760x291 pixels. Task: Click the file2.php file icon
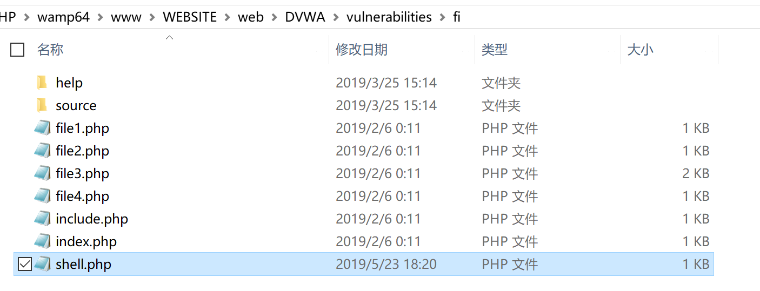[x=42, y=151]
